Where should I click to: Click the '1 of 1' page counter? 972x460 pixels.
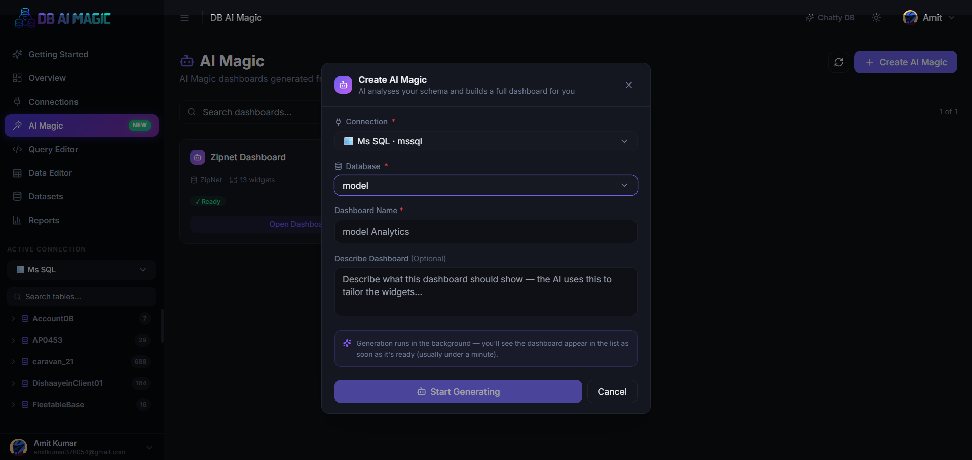coord(948,112)
